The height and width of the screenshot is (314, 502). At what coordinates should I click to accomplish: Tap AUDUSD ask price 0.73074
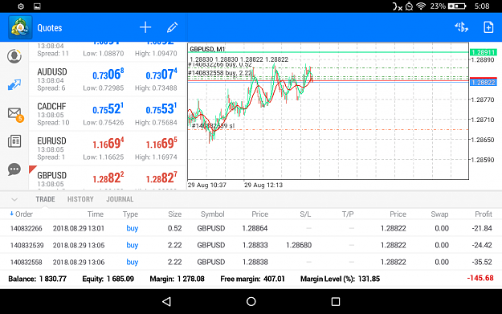[x=161, y=75]
